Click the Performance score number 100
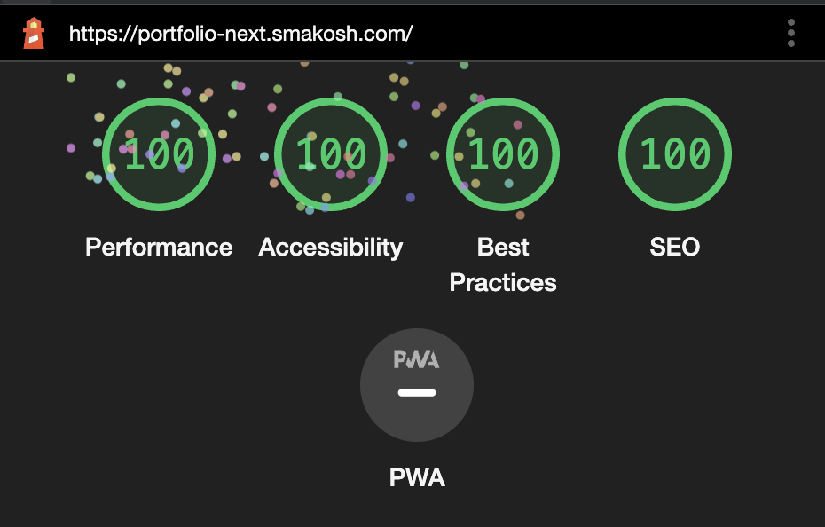The image size is (825, 527). [x=159, y=154]
